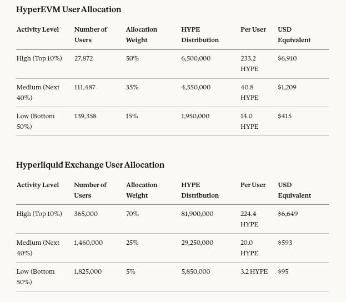Click the 365,000 users cell
Image resolution: width=346 pixels, height=302 pixels.
tap(86, 214)
